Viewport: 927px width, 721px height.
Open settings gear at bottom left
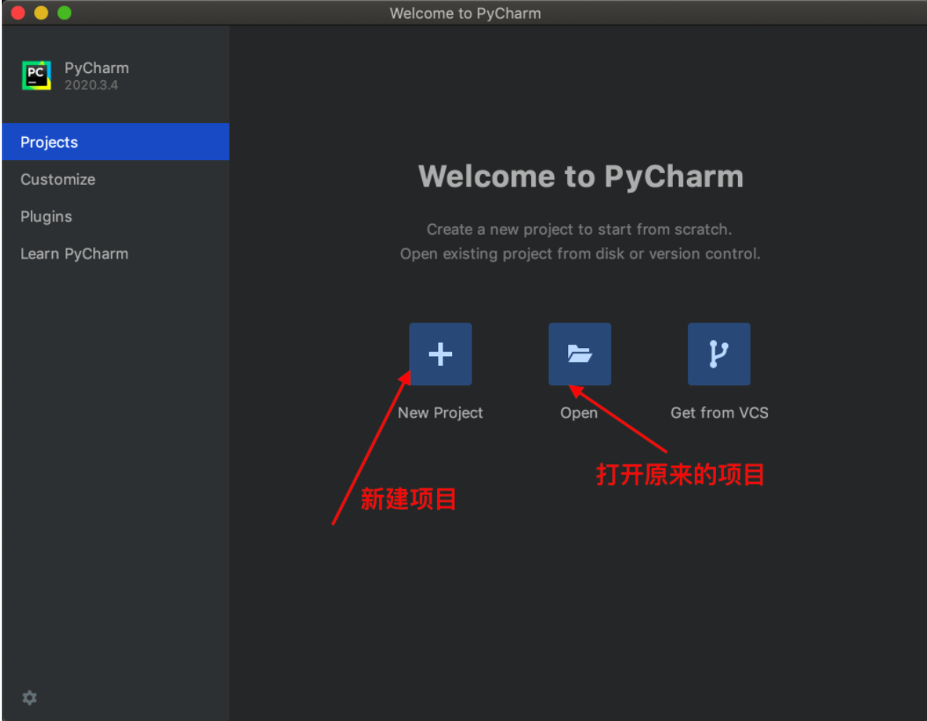tap(30, 698)
